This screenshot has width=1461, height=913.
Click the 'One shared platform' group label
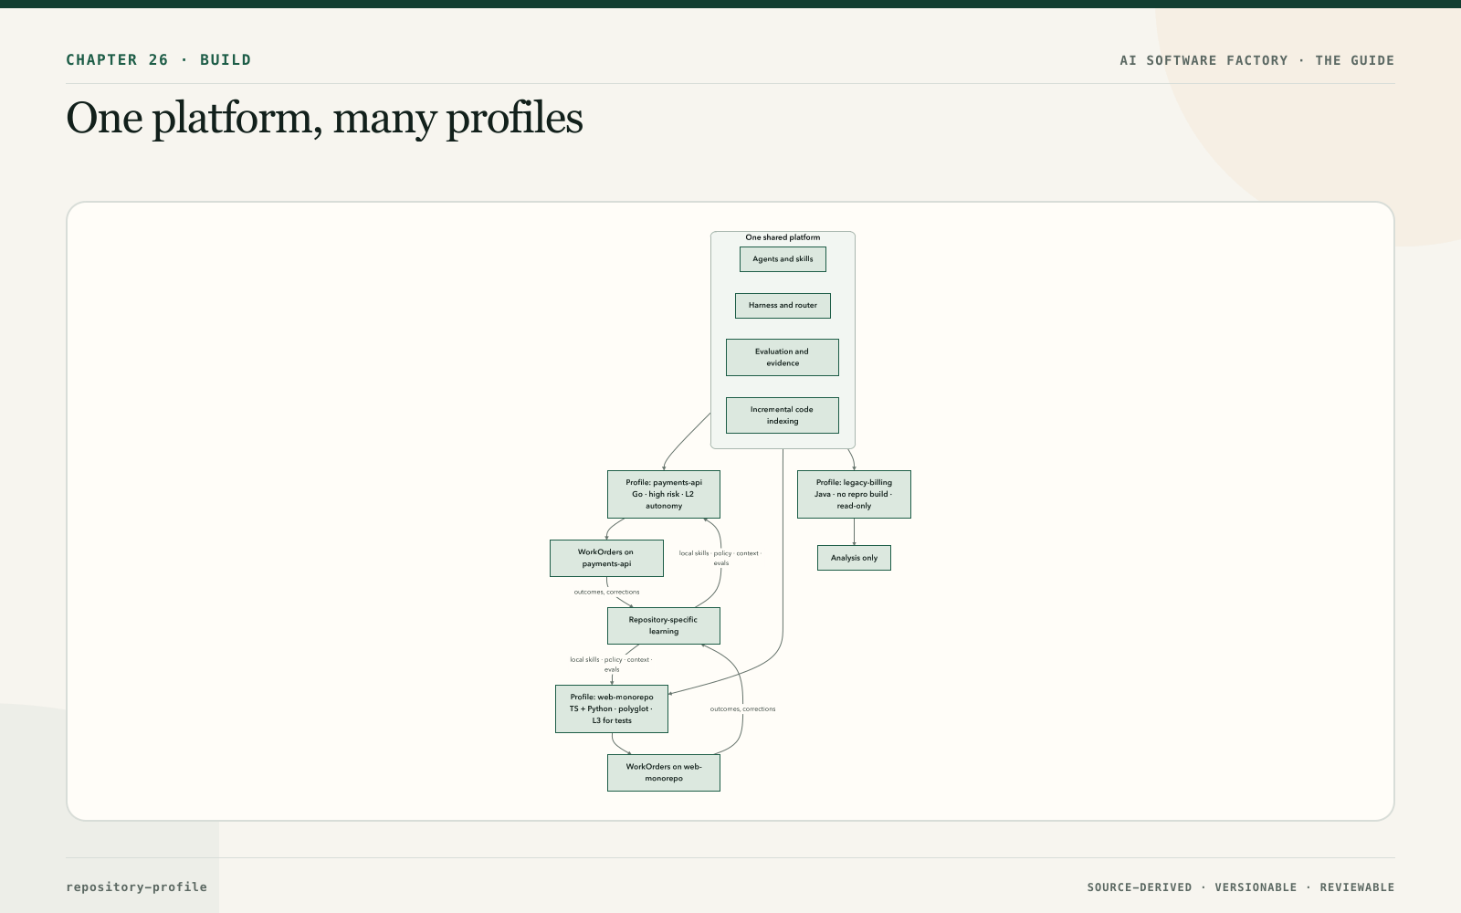pyautogui.click(x=783, y=237)
